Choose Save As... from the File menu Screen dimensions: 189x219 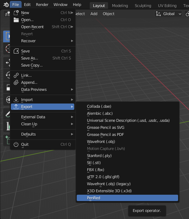pos(43,58)
